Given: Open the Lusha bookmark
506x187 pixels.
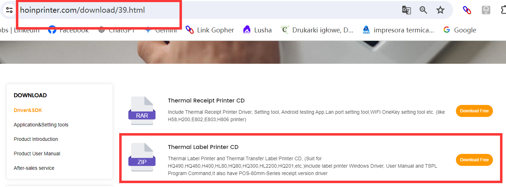Looking at the screenshot, I should (x=257, y=30).
